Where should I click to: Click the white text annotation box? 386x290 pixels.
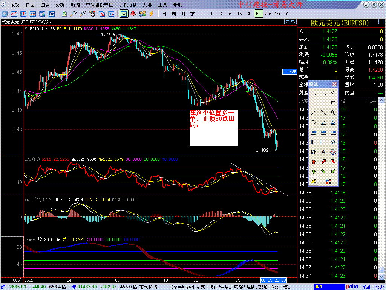[214, 128]
